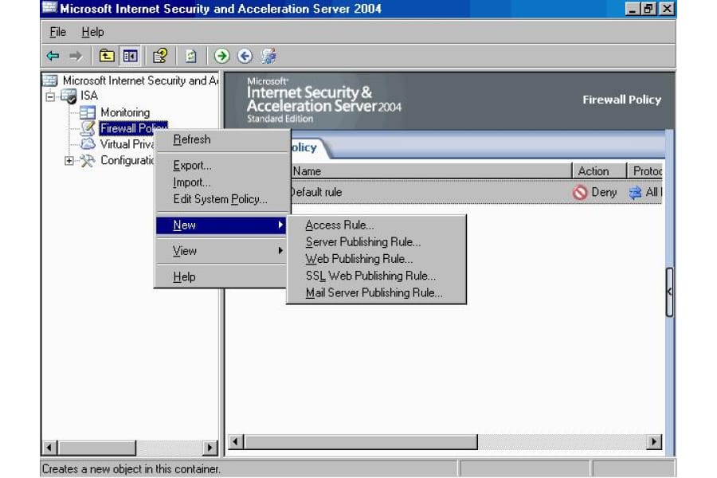Select the ISA server label in the tree

tap(89, 96)
